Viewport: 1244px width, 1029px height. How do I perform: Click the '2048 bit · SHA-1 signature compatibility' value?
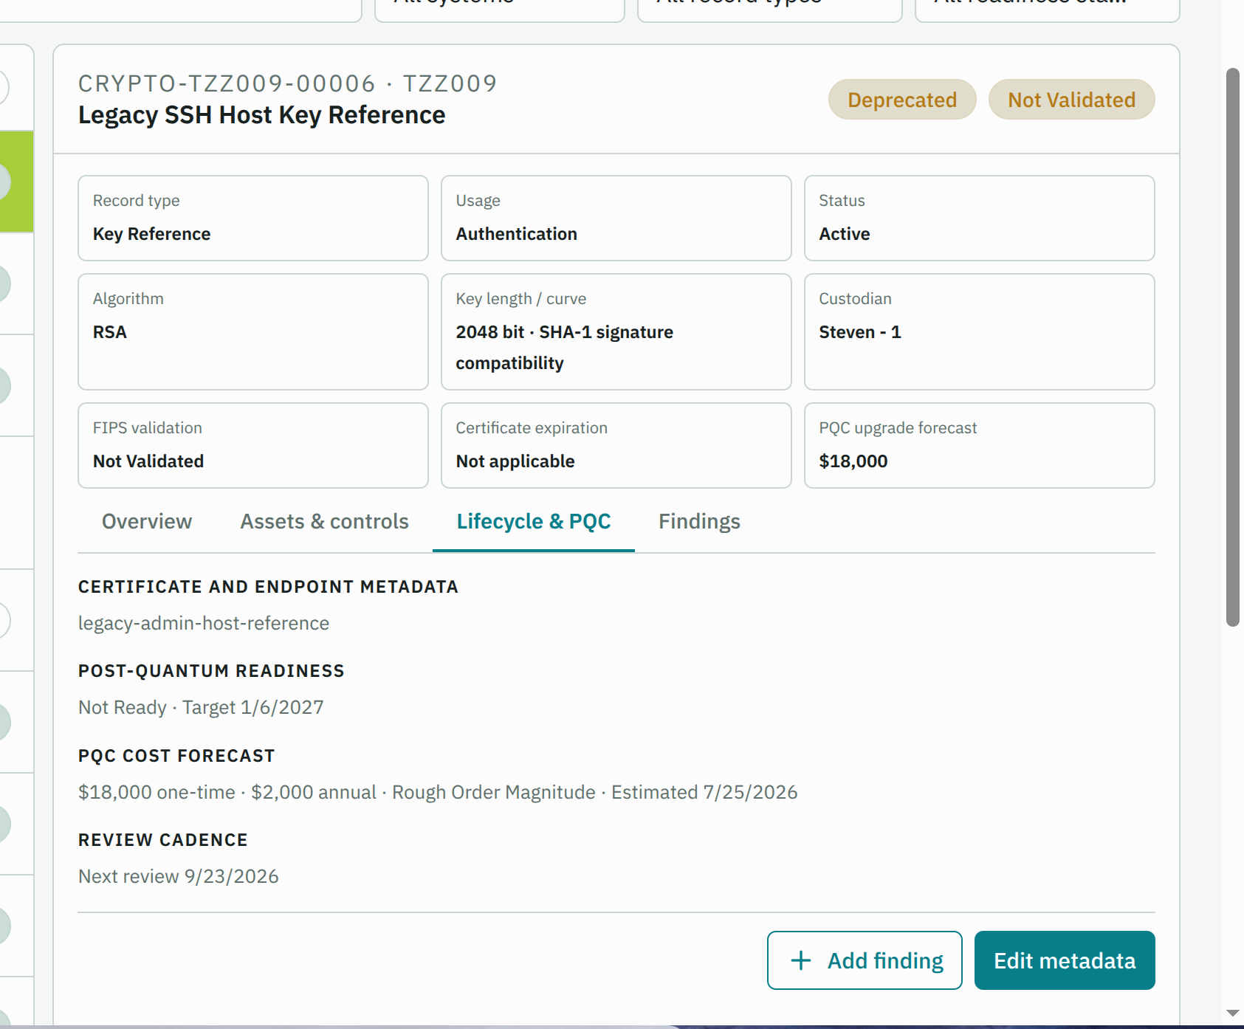[564, 348]
